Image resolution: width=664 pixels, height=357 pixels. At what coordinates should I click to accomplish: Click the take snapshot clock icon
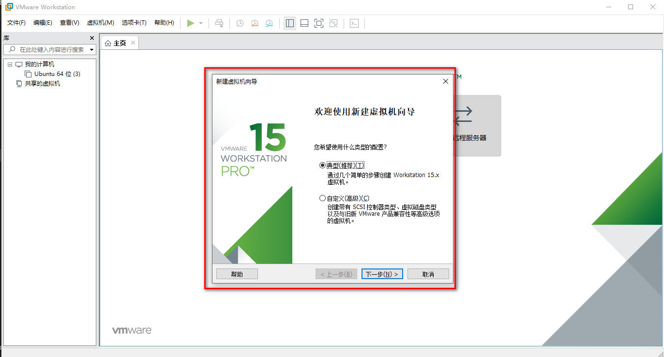pyautogui.click(x=240, y=23)
